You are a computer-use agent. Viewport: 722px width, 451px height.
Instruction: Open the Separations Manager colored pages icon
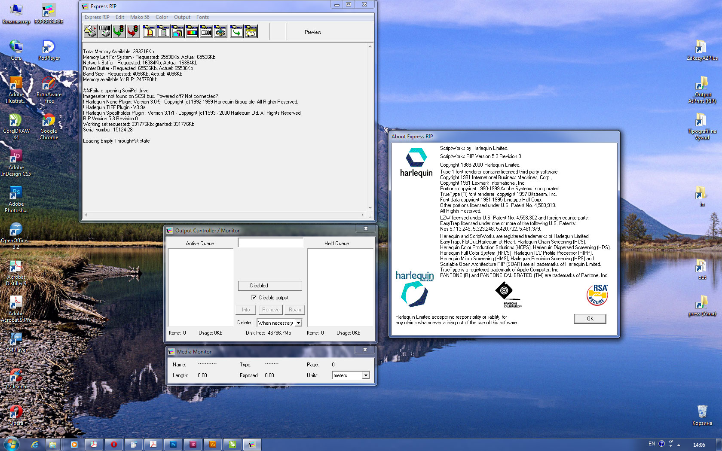pos(177,31)
